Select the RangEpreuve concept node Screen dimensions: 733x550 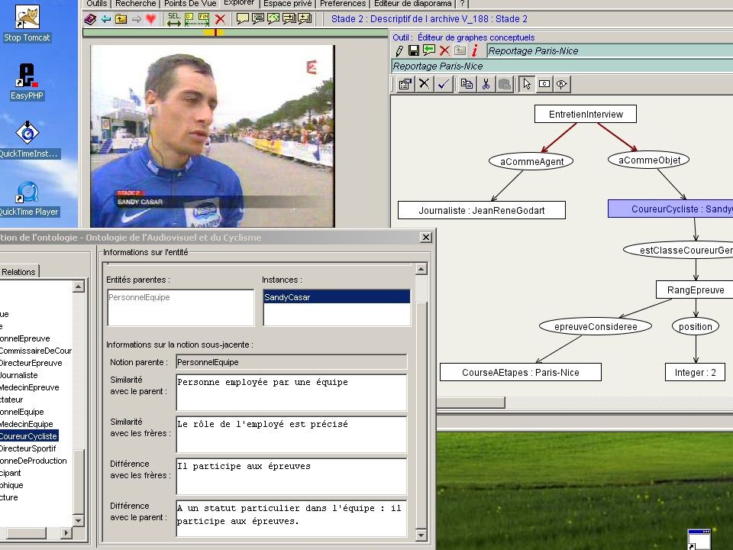pyautogui.click(x=695, y=290)
